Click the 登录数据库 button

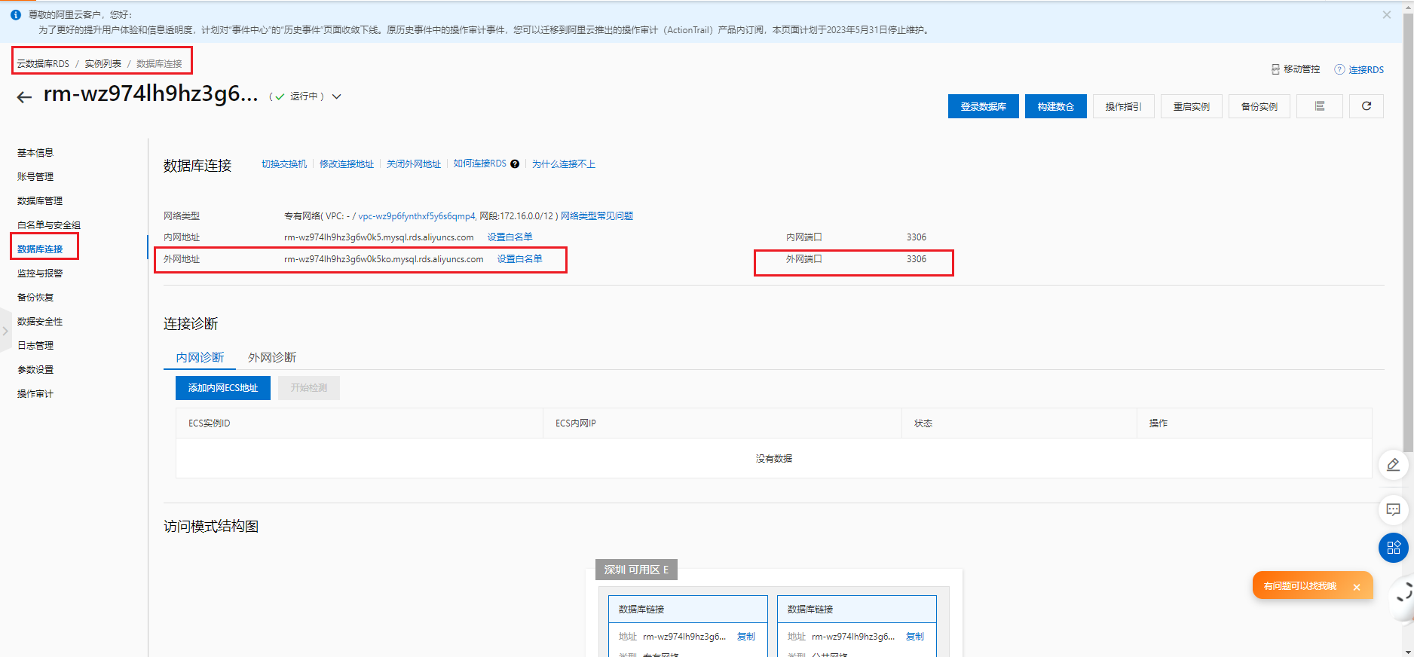983,106
